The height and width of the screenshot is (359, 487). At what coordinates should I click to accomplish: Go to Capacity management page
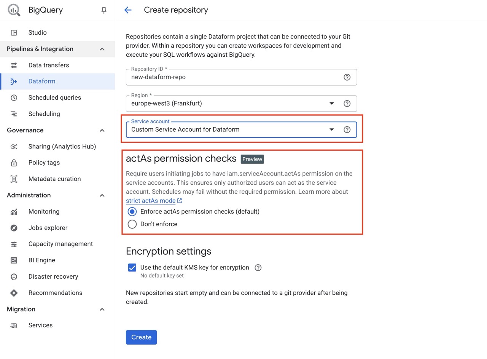click(x=60, y=244)
